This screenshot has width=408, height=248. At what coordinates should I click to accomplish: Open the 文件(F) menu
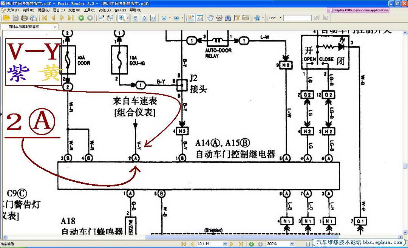point(13,10)
